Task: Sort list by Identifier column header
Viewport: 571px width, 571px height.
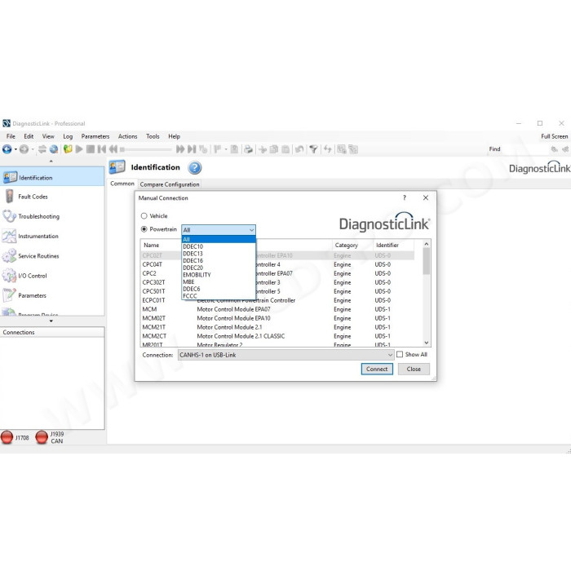Action: 394,245
